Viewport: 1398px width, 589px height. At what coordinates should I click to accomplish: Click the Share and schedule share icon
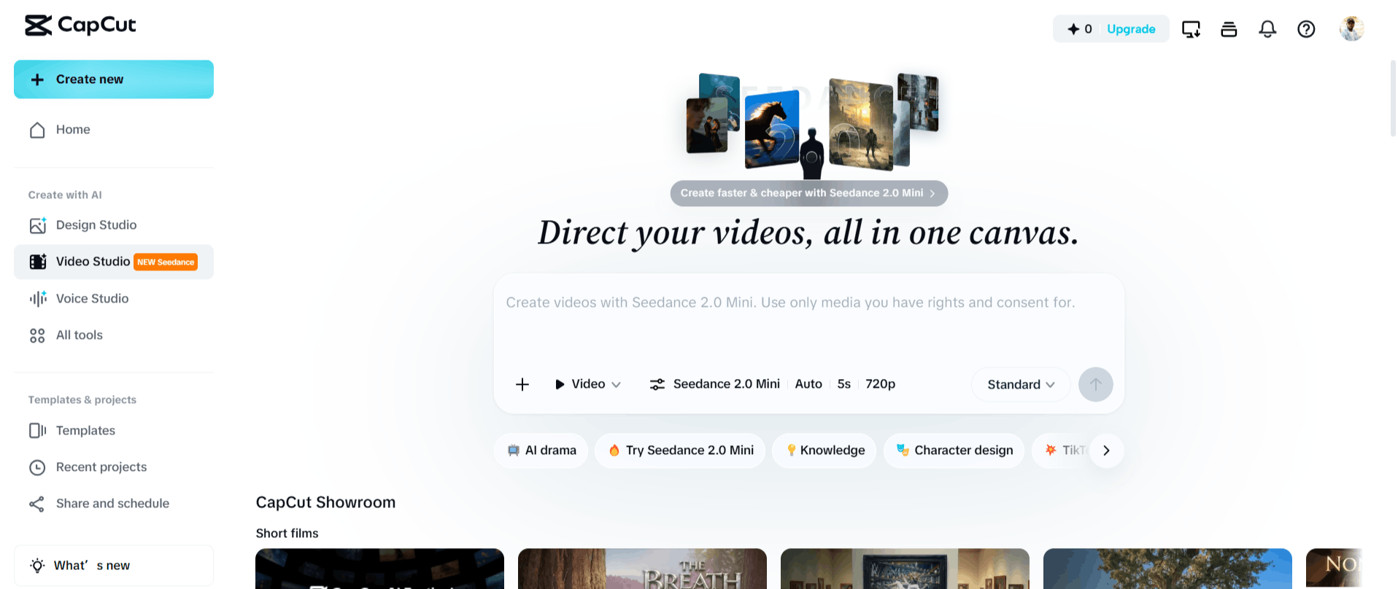pyautogui.click(x=36, y=504)
